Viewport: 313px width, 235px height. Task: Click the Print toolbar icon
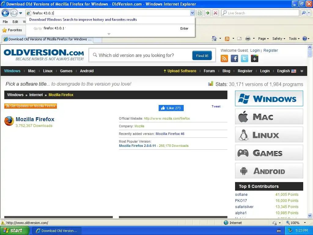click(x=248, y=39)
